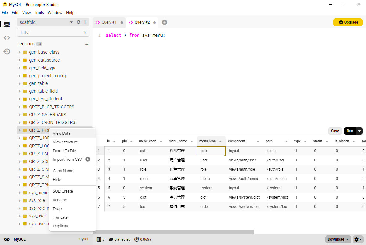This screenshot has height=245, width=366.
Task: Open the database entities sidebar icon
Action: coord(7,25)
